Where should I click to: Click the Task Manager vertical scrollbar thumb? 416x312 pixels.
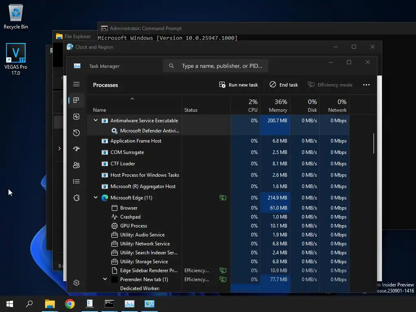pyautogui.click(x=374, y=143)
